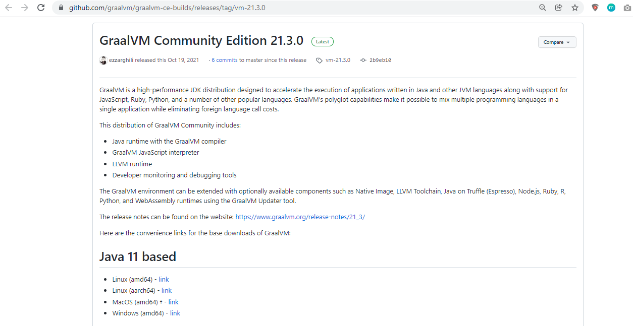
Task: Click the Latest release badge
Action: click(323, 42)
